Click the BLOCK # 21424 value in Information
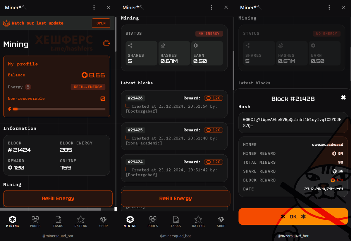The image size is (351, 241). coord(19,150)
